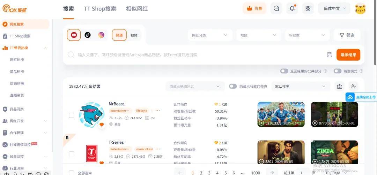This screenshot has height=175, width=377.
Task: Check the MrBeast row checkbox
Action: (72, 115)
